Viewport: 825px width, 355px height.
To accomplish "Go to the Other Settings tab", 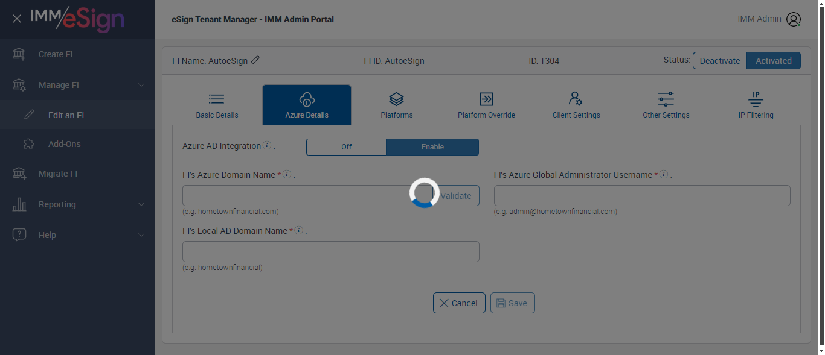I will coord(666,105).
